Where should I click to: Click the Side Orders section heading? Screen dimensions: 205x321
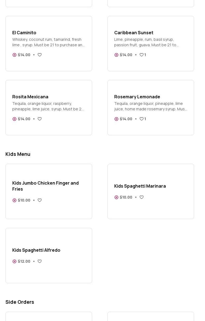tap(20, 302)
